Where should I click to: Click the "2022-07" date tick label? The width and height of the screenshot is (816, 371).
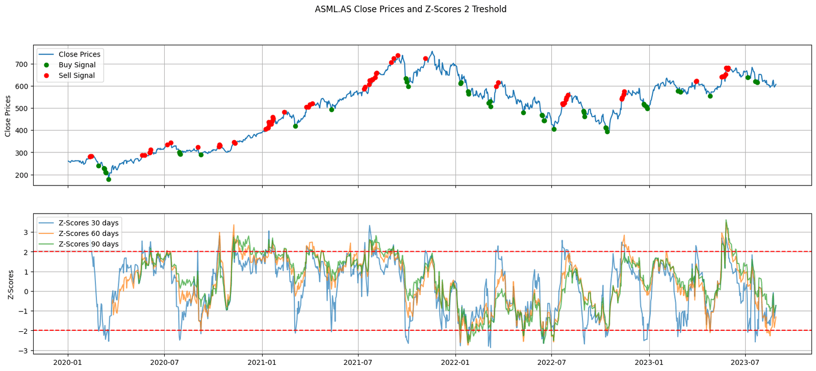coord(551,362)
